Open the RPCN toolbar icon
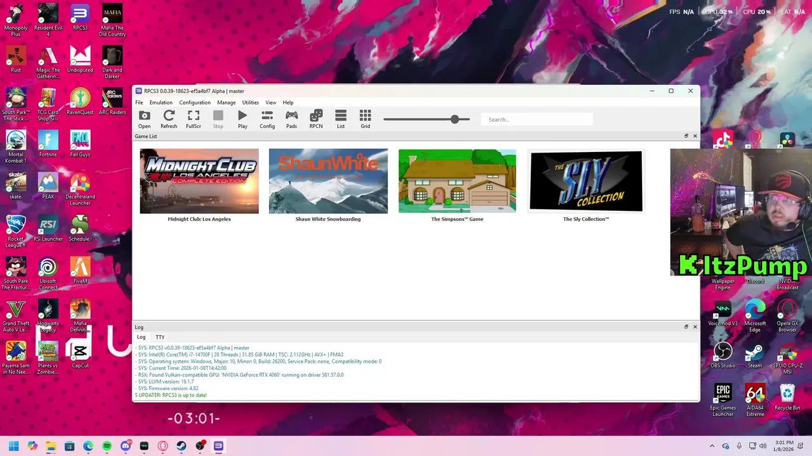Image resolution: width=812 pixels, height=456 pixels. tap(316, 118)
